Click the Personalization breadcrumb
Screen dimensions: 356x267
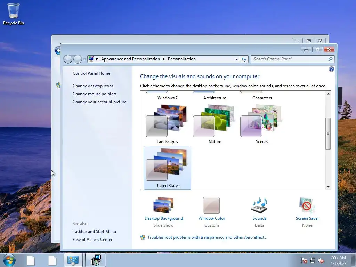pos(181,59)
